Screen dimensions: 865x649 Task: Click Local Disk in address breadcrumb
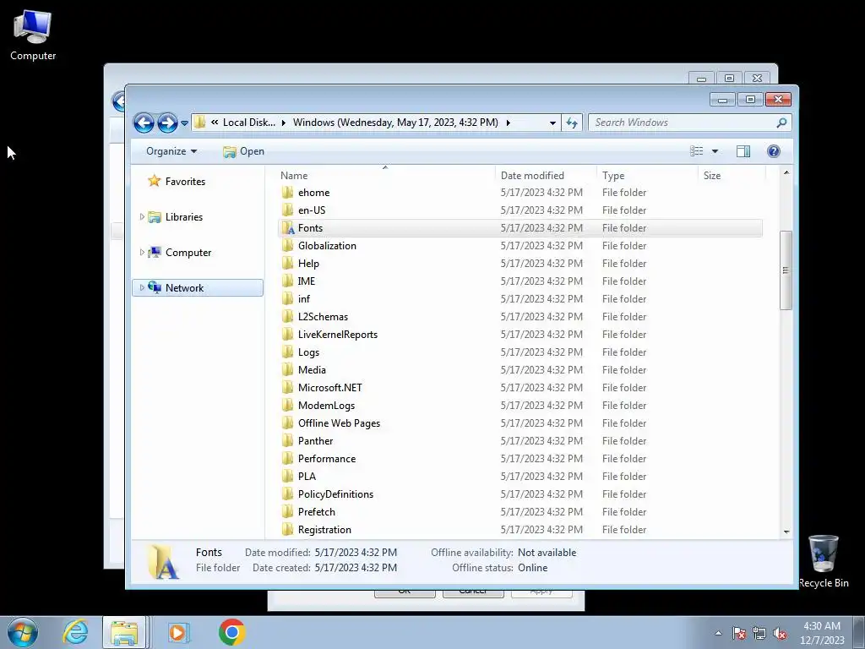[x=249, y=123]
